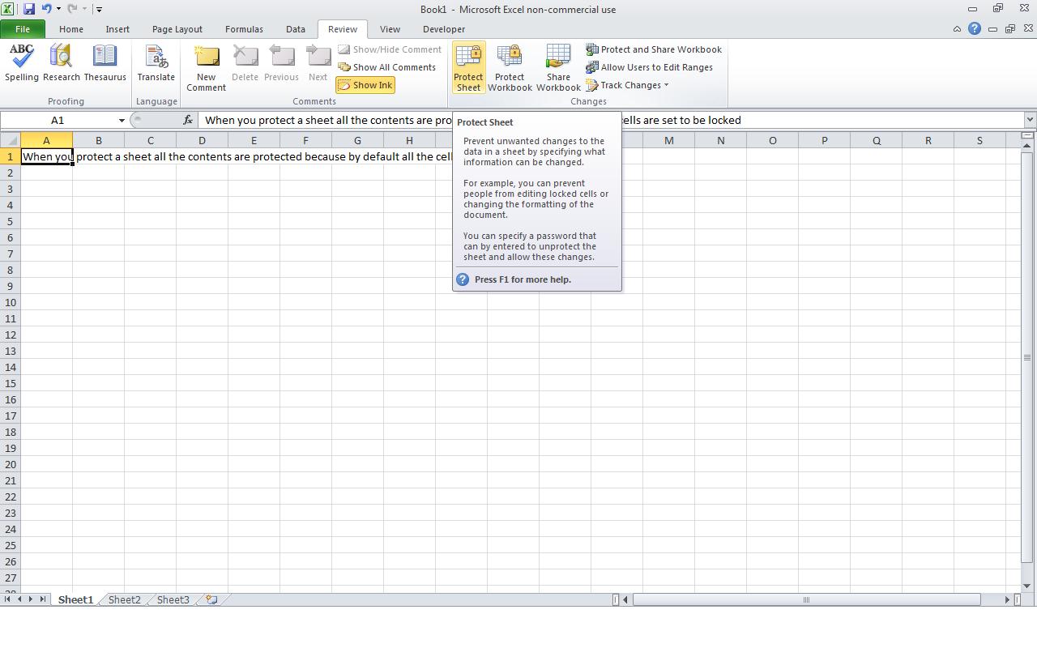This screenshot has height=648, width=1037.
Task: Open Share Workbook settings
Action: point(557,66)
